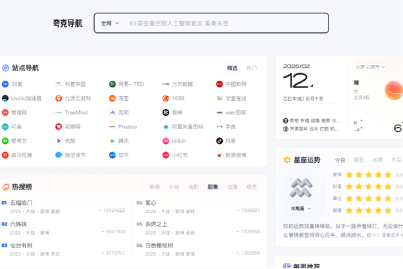
Task: Open the Pixabay site icon
Action: click(112, 126)
